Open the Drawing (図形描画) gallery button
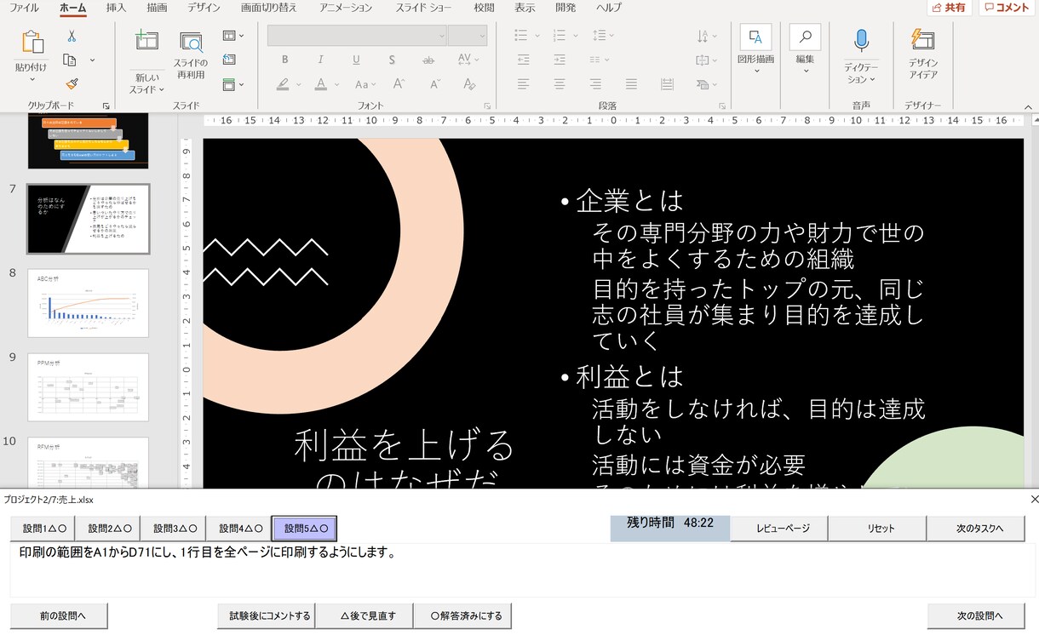The height and width of the screenshot is (635, 1039). (755, 49)
